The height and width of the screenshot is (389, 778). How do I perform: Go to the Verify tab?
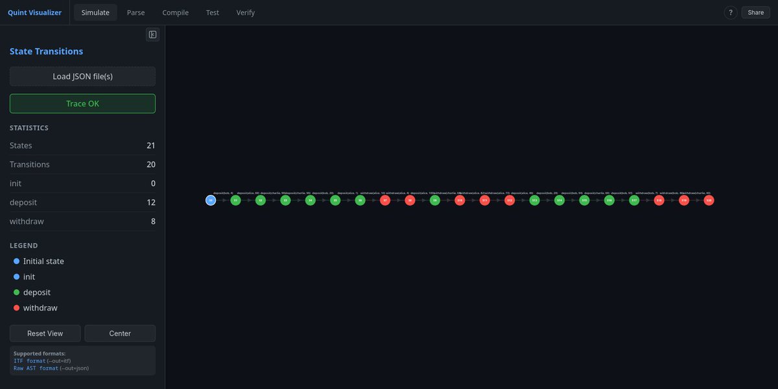[246, 12]
